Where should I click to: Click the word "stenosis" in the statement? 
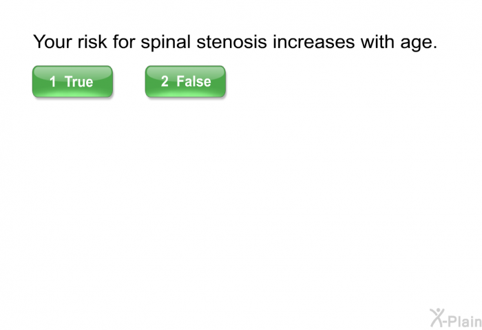coord(231,41)
